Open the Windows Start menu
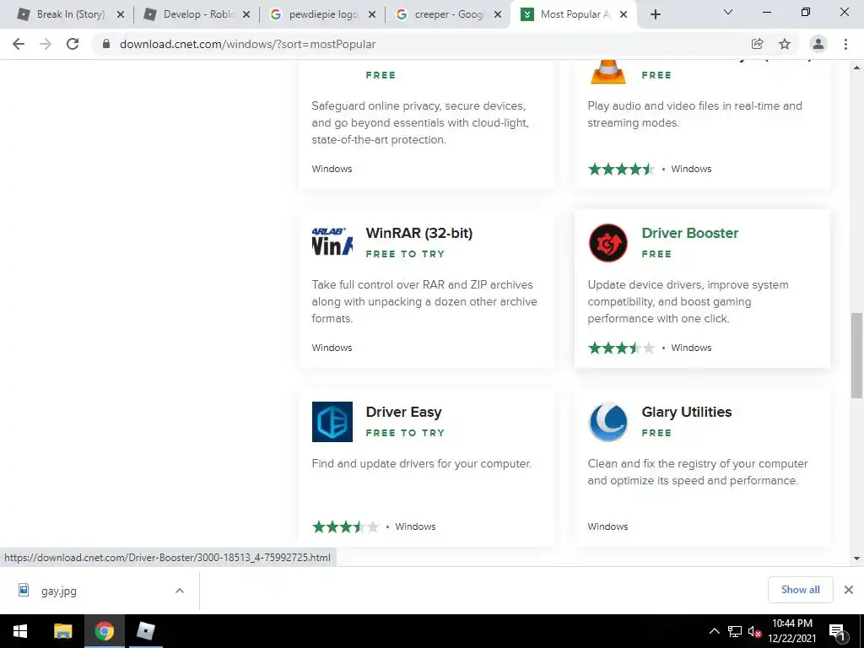The height and width of the screenshot is (648, 864). [x=20, y=631]
